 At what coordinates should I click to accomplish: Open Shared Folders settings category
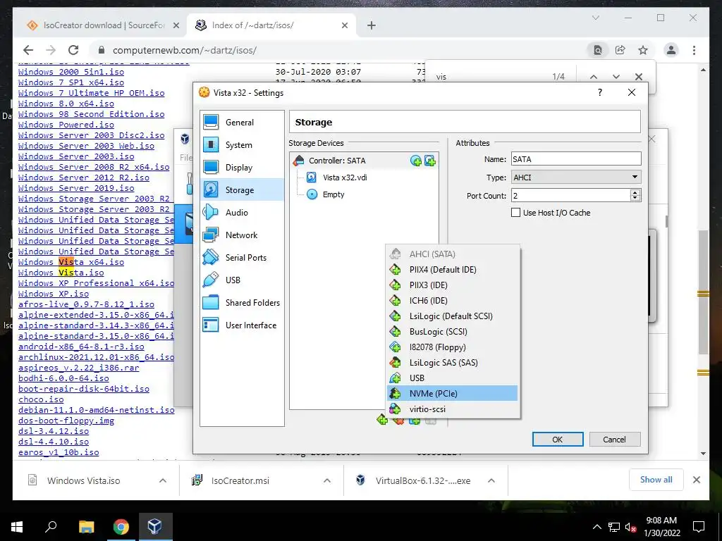tap(242, 303)
